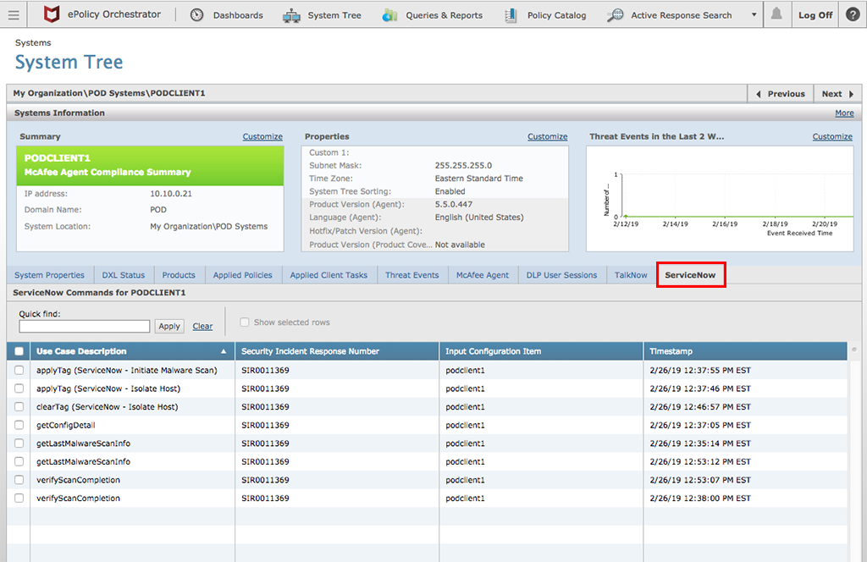This screenshot has width=867, height=562.
Task: Open the help question mark
Action: 853,14
